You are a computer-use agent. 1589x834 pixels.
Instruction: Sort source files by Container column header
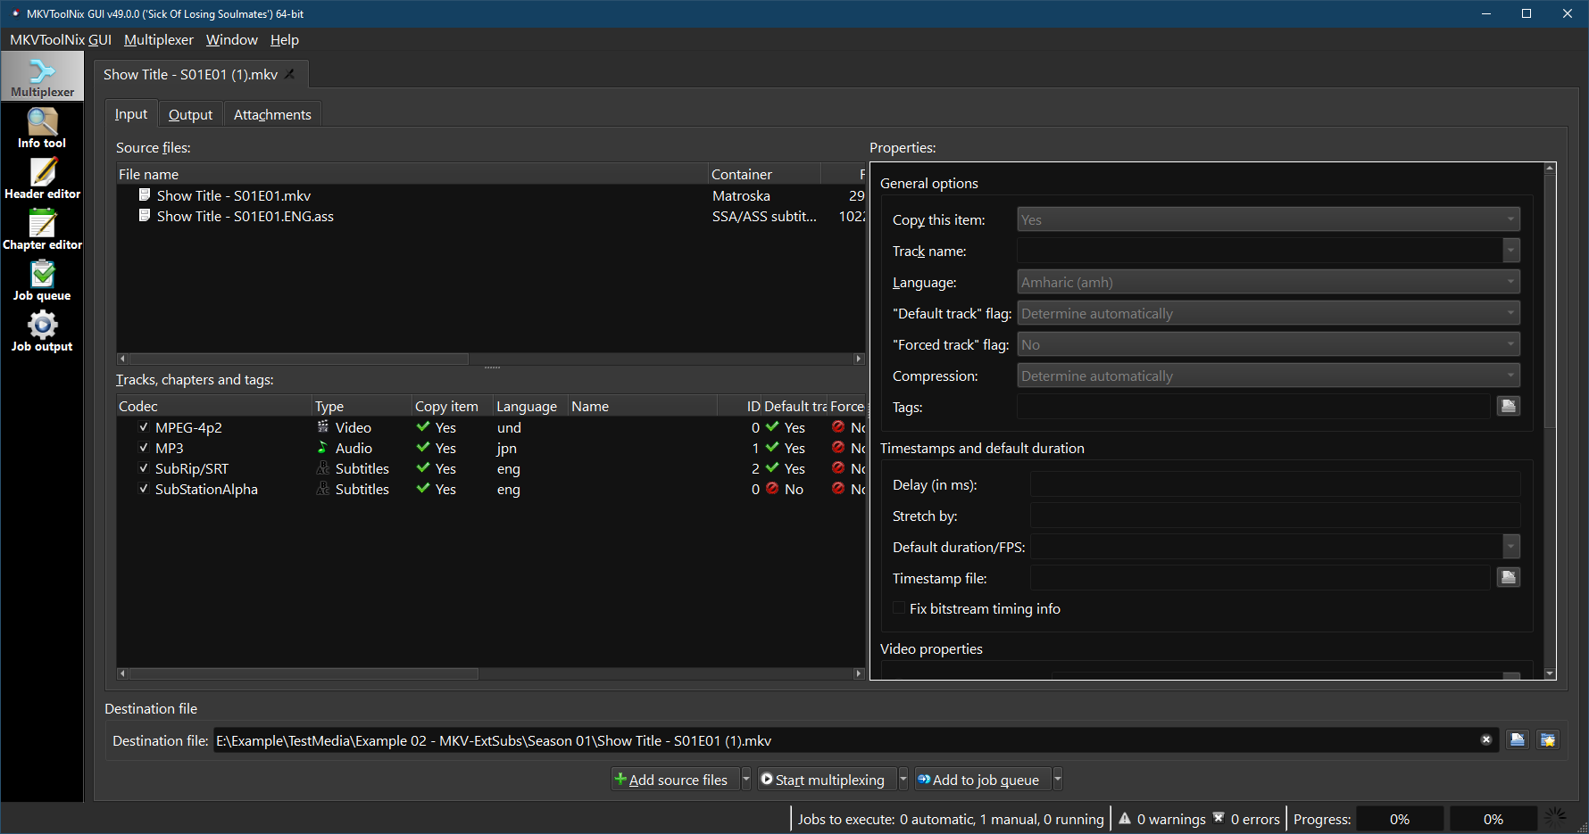point(764,174)
